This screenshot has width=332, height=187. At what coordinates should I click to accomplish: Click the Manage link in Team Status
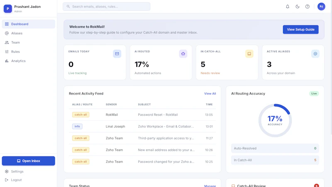pos(210,186)
